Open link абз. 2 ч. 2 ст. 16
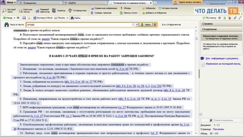This screenshot has width=244, height=137. 75,81
